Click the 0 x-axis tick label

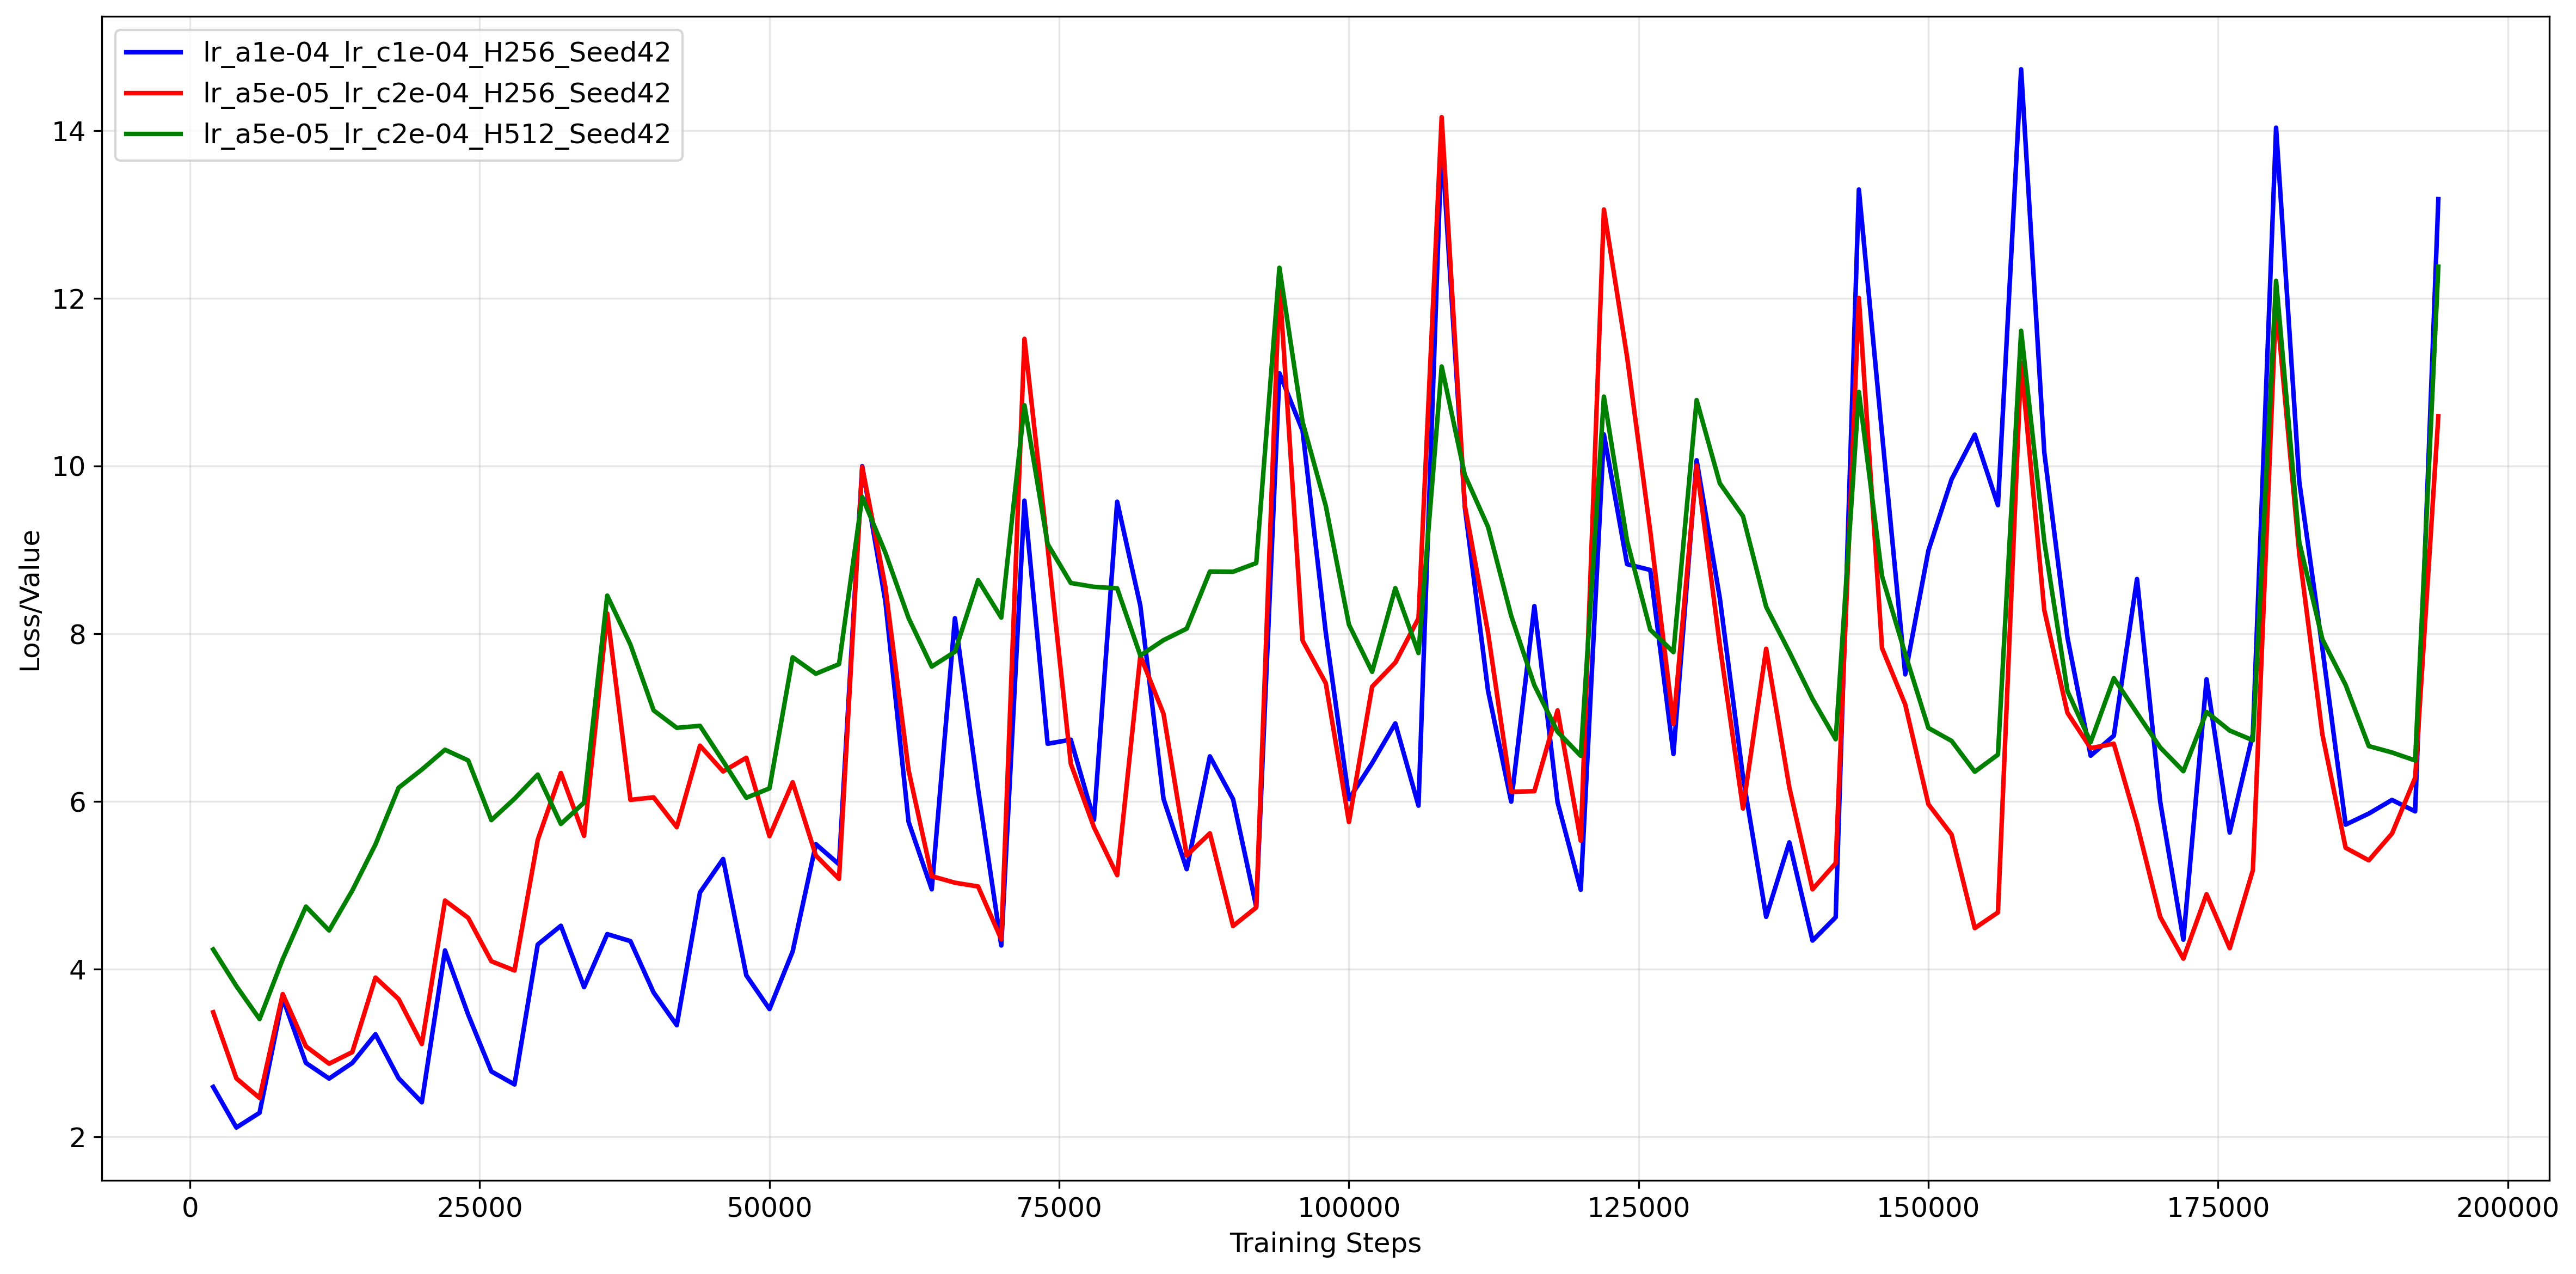(190, 1208)
